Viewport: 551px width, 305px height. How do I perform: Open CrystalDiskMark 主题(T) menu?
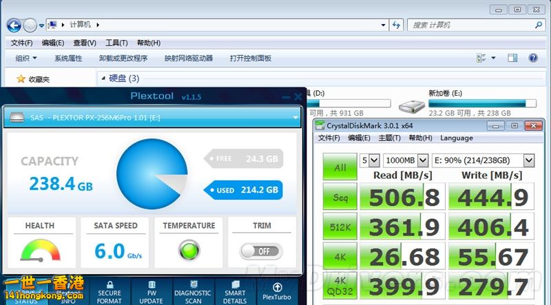[x=389, y=138]
